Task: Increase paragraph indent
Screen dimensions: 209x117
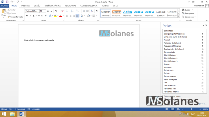Action: 88,11
